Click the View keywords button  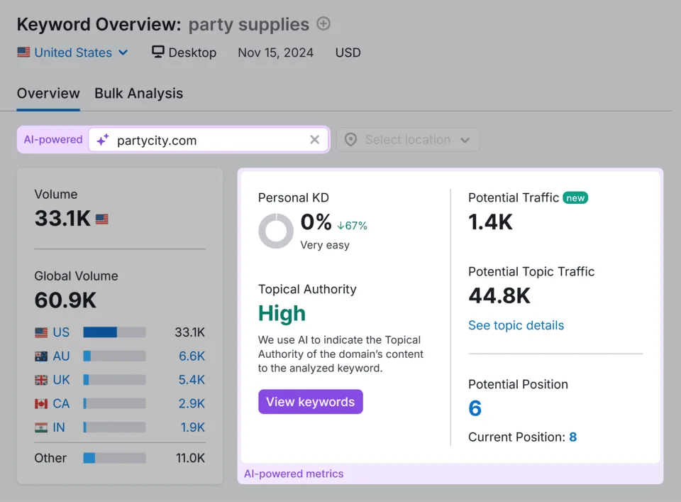(x=311, y=402)
